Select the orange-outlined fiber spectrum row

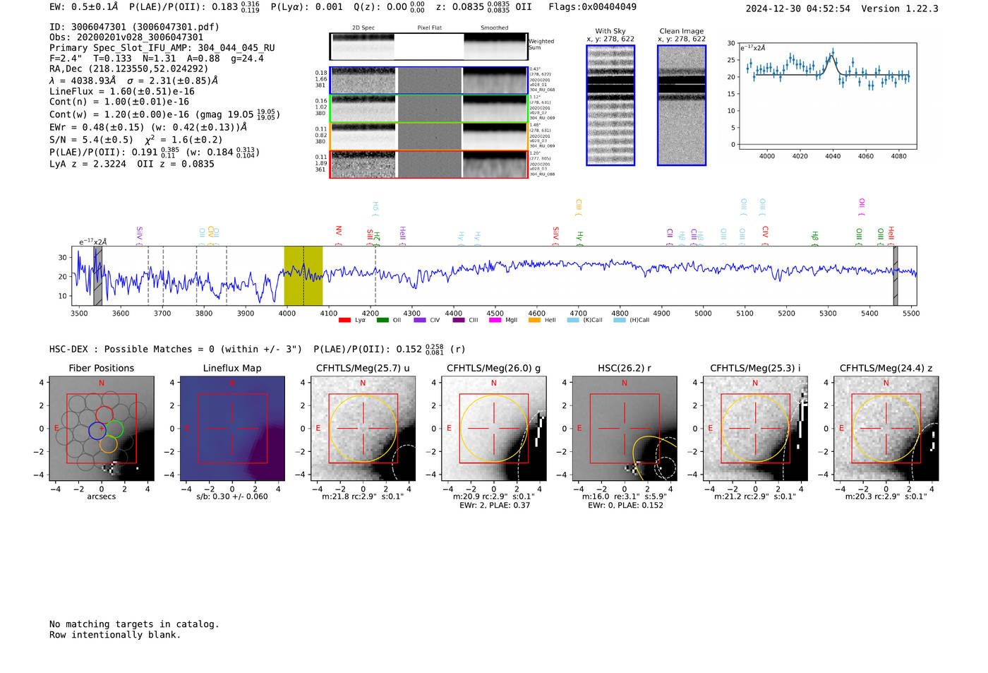tap(428, 136)
